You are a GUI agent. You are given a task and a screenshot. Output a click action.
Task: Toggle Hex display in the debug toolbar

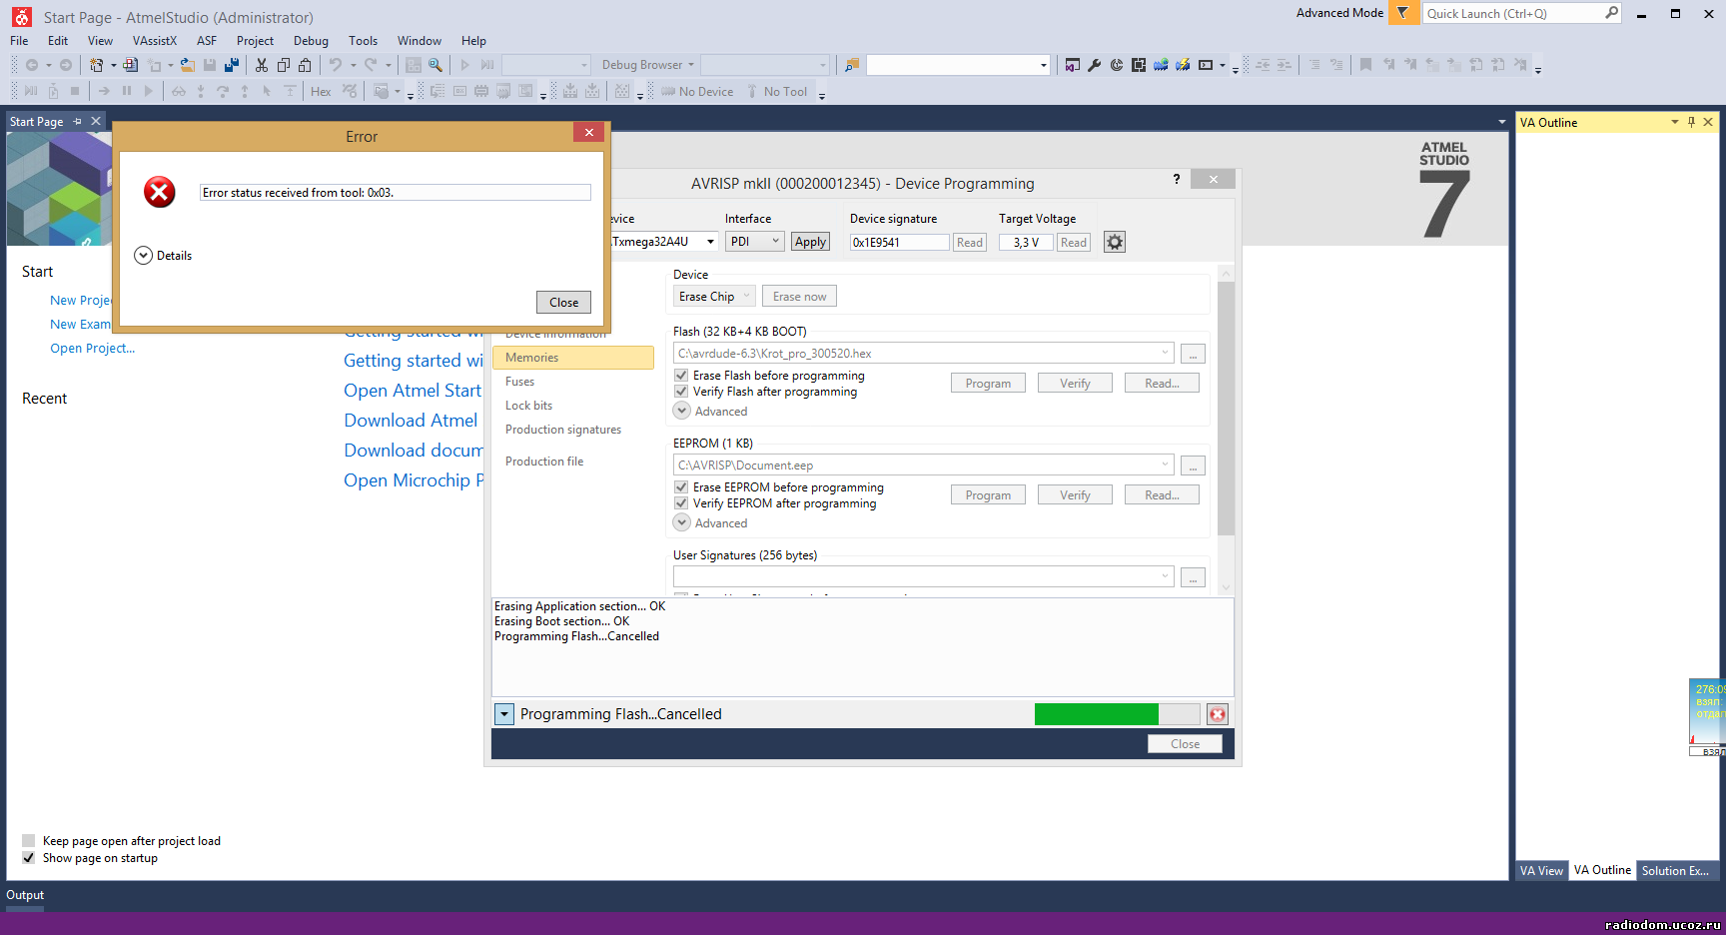[x=321, y=92]
